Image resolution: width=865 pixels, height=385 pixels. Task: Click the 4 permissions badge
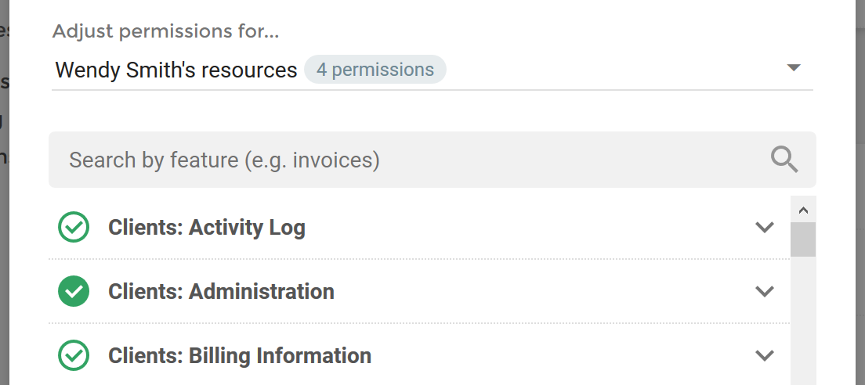tap(375, 70)
